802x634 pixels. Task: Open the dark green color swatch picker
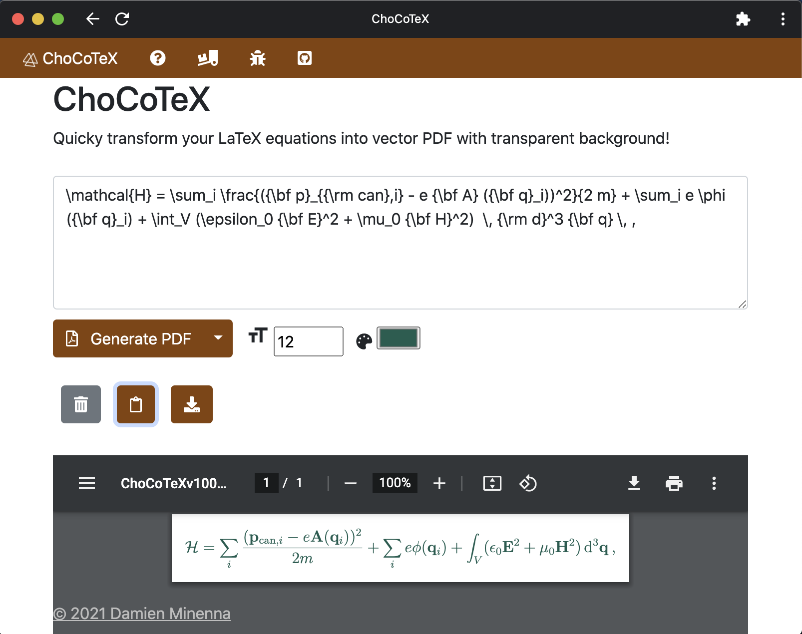(399, 338)
